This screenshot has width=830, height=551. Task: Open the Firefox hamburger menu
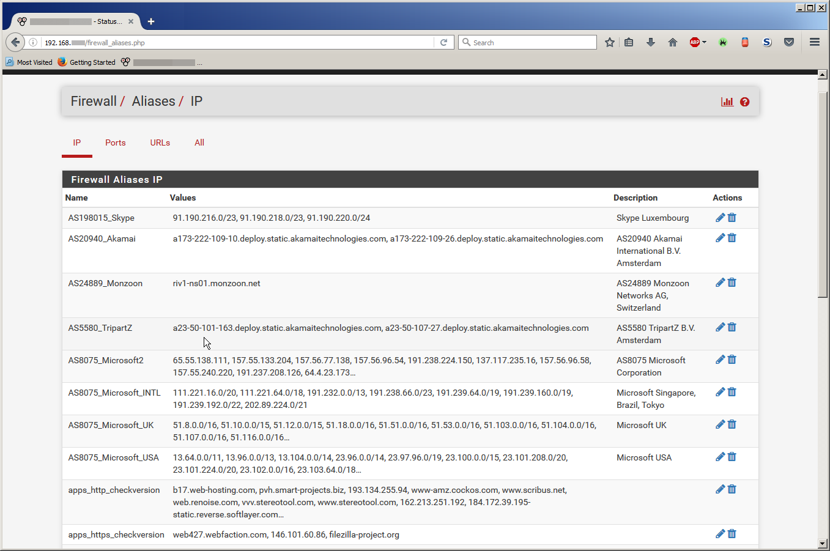coord(814,42)
